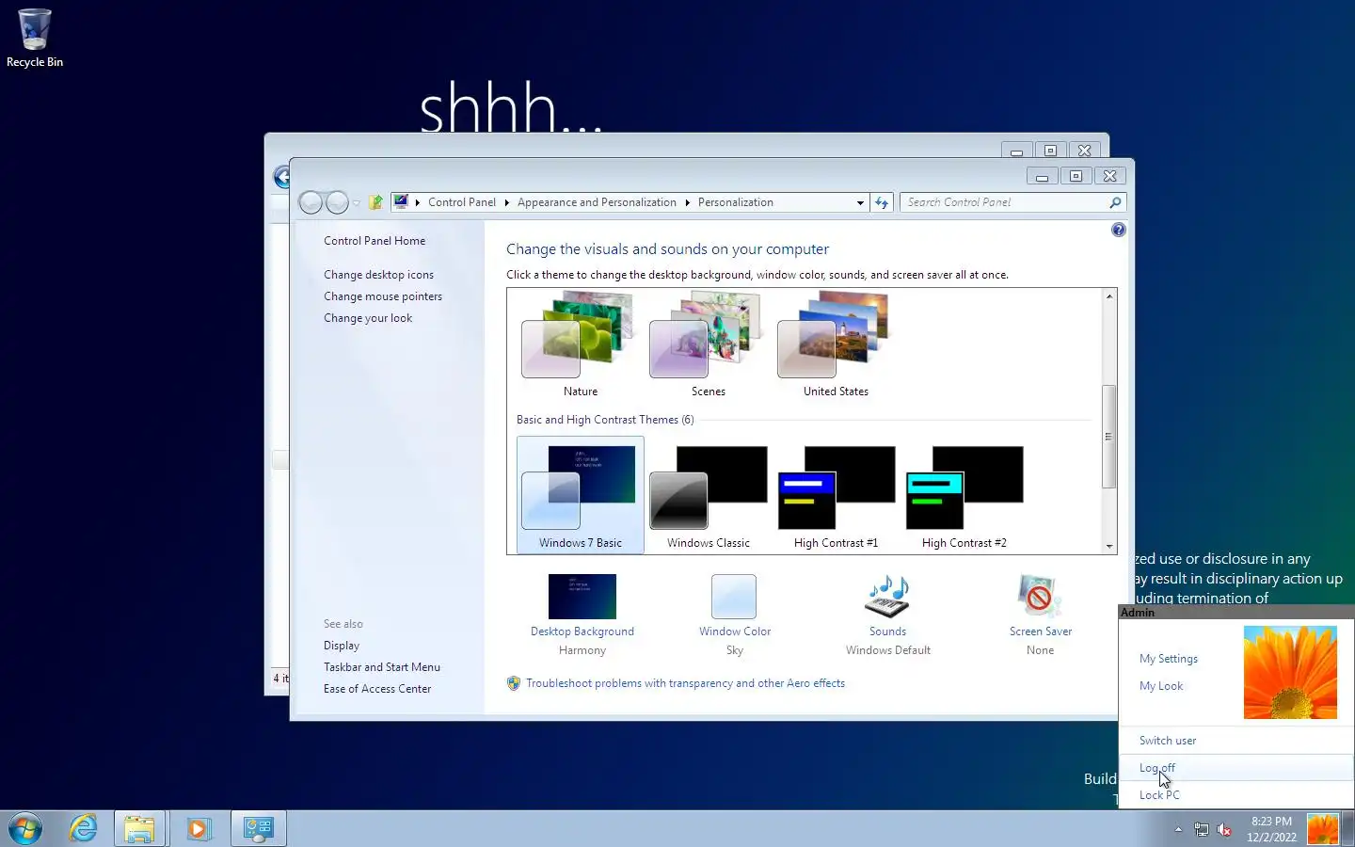Expand the root chevron before Control Panel breadcrumb
1355x847 pixels.
[x=418, y=202]
